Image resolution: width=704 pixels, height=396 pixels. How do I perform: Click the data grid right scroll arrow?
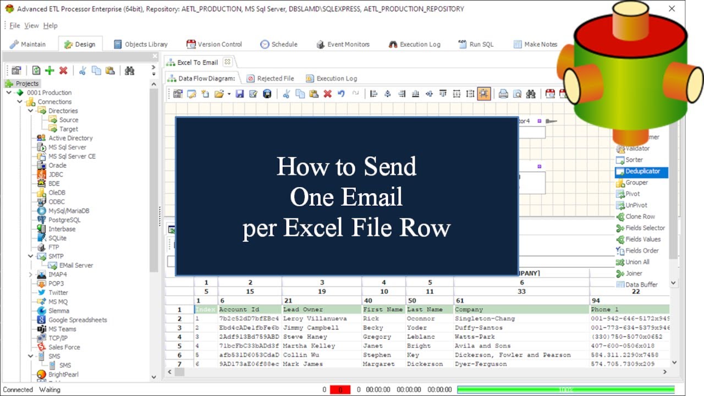click(664, 372)
